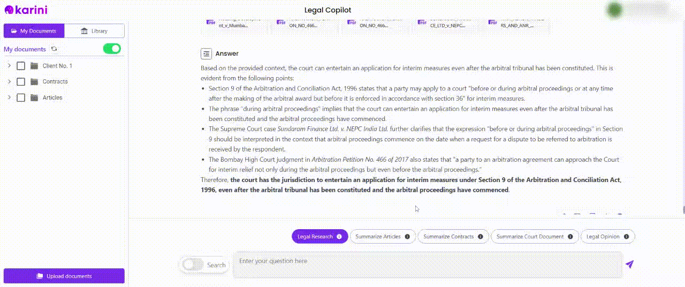Check the Client No. 1 folder checkbox
685x287 pixels.
(x=21, y=66)
